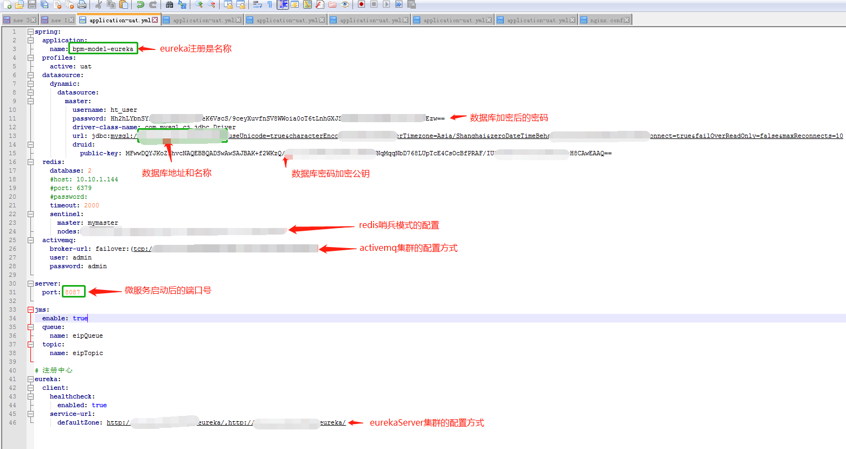Click the topic name eipTopic
The image size is (846, 449).
click(88, 353)
